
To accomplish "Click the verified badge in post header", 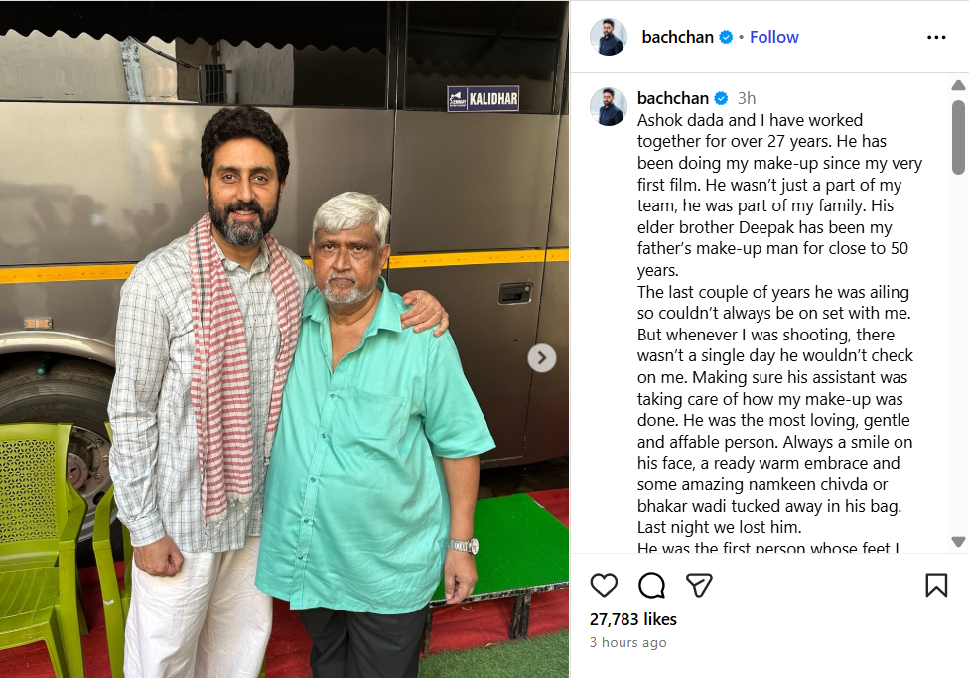I will pos(726,37).
